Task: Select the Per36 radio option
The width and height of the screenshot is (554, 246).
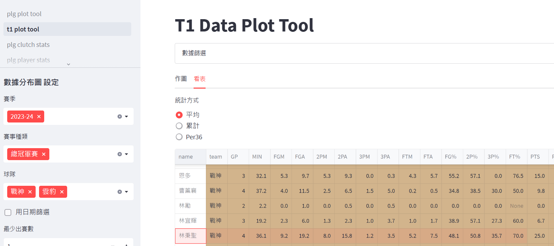Action: coord(179,137)
